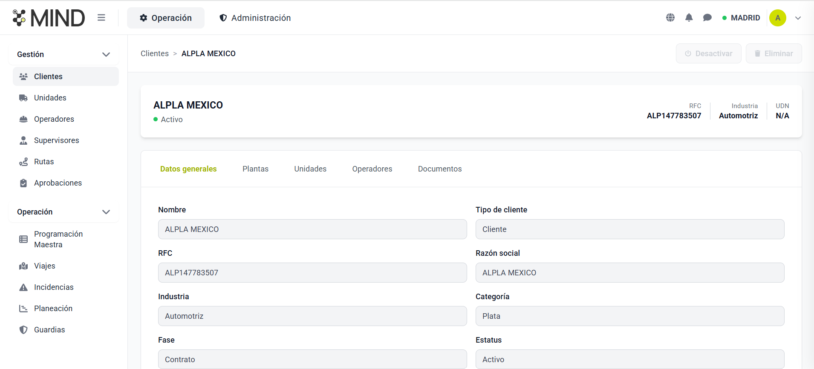814x369 pixels.
Task: Click the RFC value ALP147783507 in header
Action: coord(674,116)
